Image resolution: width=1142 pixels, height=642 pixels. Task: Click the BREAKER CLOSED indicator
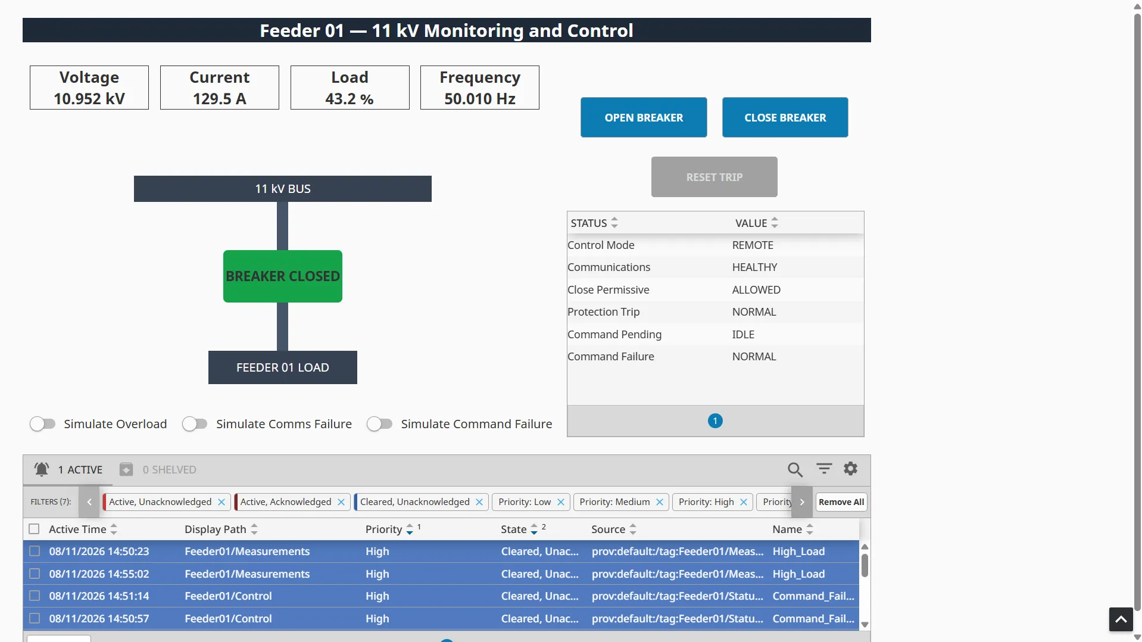[283, 276]
